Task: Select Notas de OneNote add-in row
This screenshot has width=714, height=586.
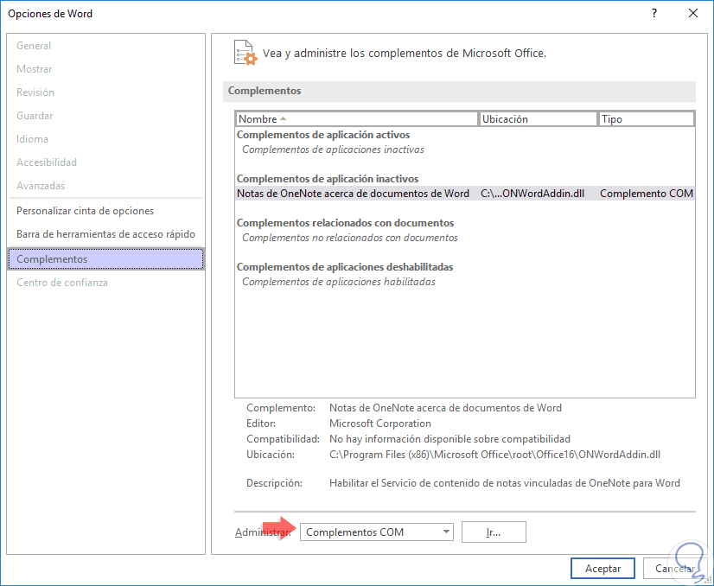Action: [465, 194]
